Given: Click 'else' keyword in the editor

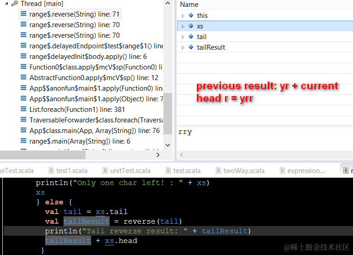Looking at the screenshot, I should (x=54, y=202).
